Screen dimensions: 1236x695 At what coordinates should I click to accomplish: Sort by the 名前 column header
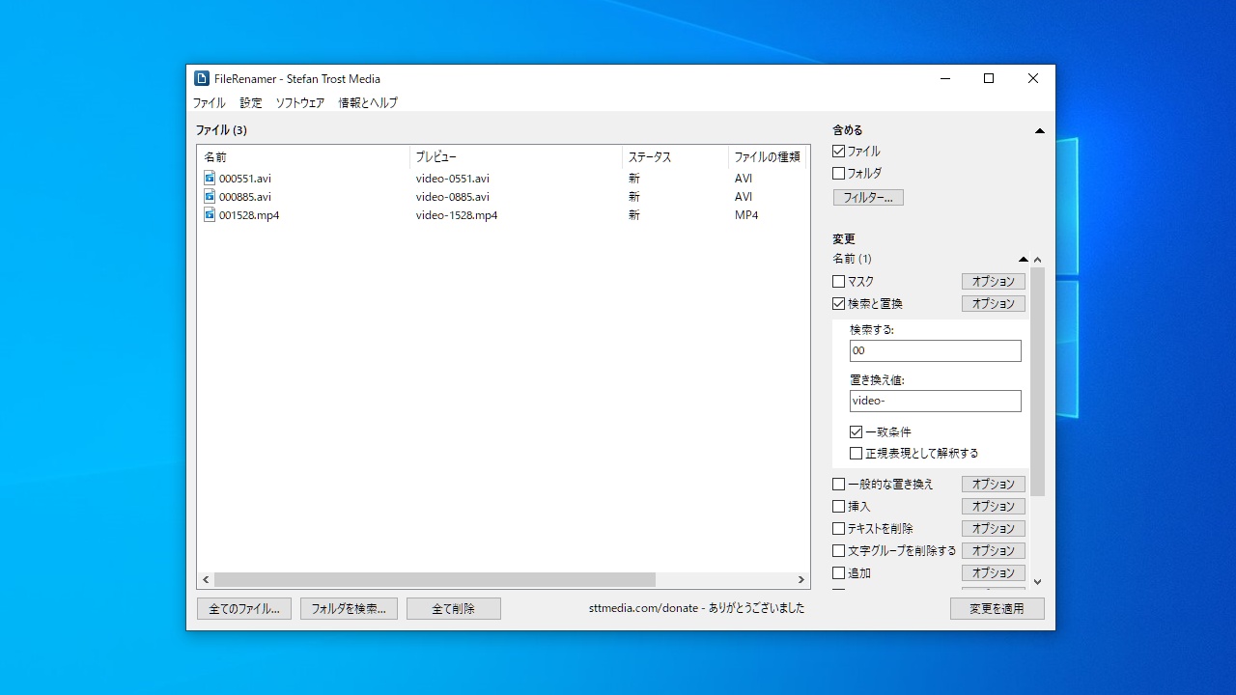point(304,157)
